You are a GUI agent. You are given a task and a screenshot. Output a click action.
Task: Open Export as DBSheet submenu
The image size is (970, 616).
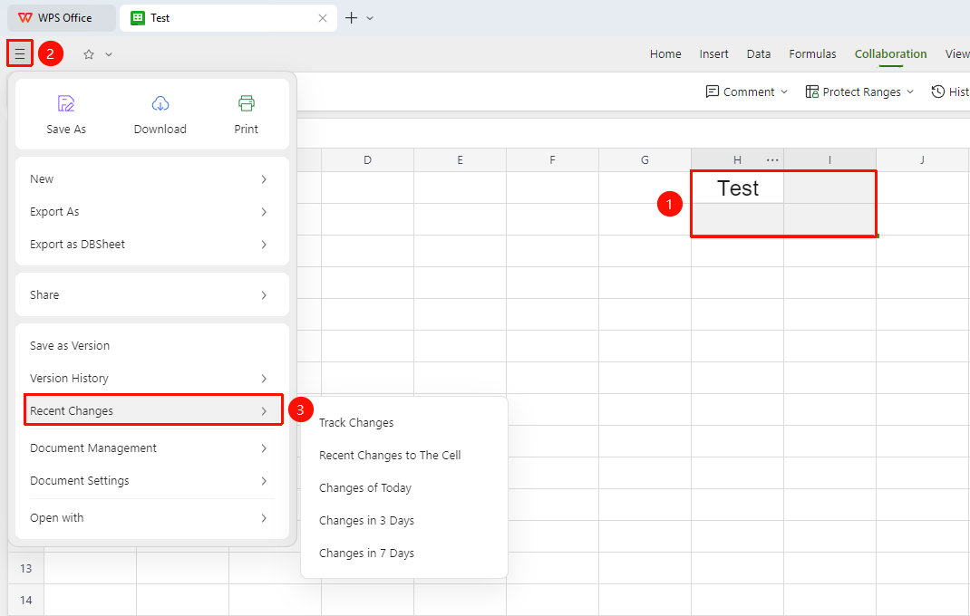tap(152, 245)
